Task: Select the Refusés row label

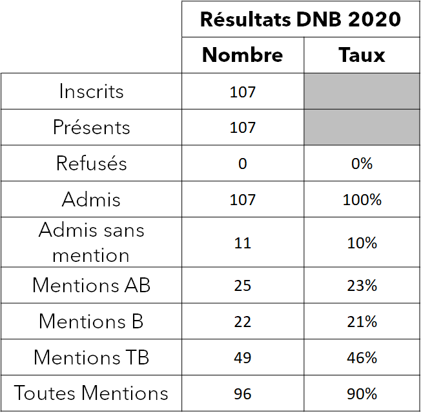Action: click(x=91, y=163)
